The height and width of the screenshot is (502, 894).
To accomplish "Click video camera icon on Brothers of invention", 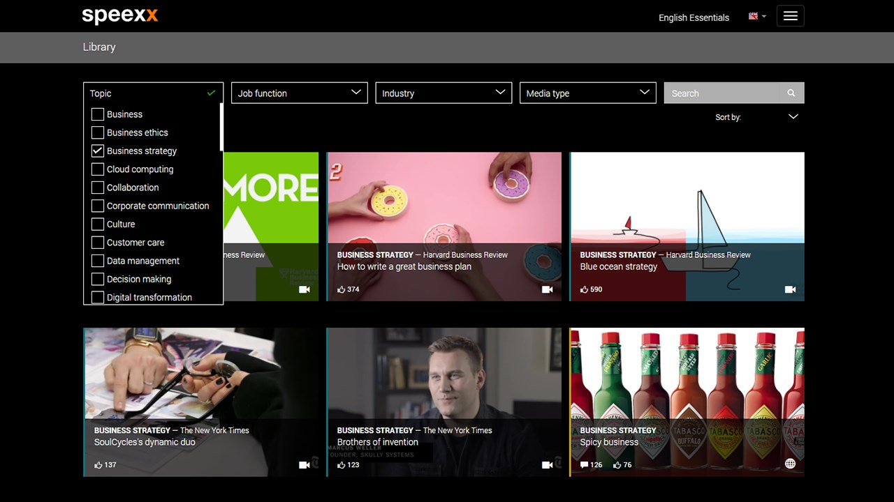I will (547, 465).
